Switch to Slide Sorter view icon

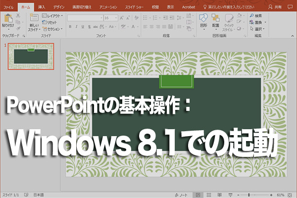(x=209, y=195)
